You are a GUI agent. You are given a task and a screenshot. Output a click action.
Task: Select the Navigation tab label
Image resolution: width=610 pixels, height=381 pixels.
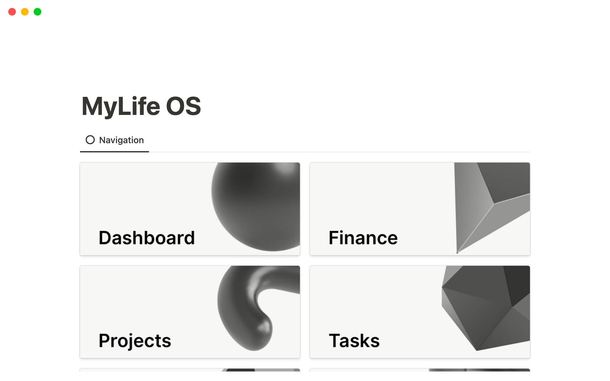(121, 140)
